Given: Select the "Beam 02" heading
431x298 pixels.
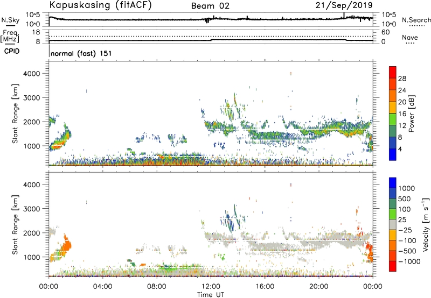Looking at the screenshot, I should pyautogui.click(x=210, y=6).
